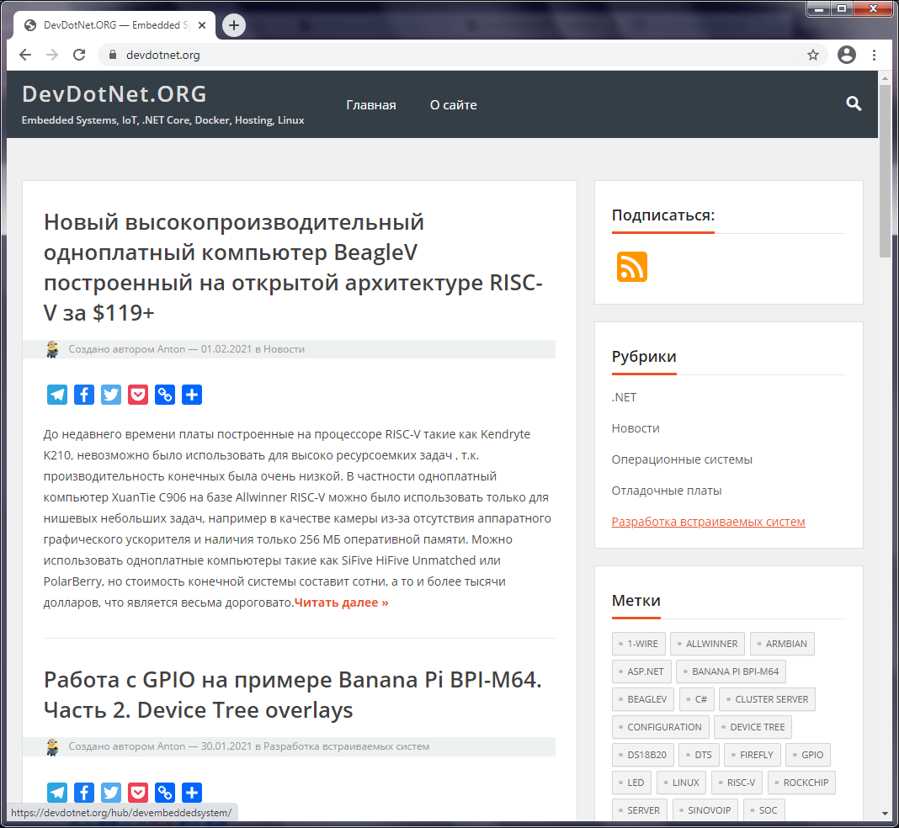Click author avatar on BeagleV post

click(53, 349)
